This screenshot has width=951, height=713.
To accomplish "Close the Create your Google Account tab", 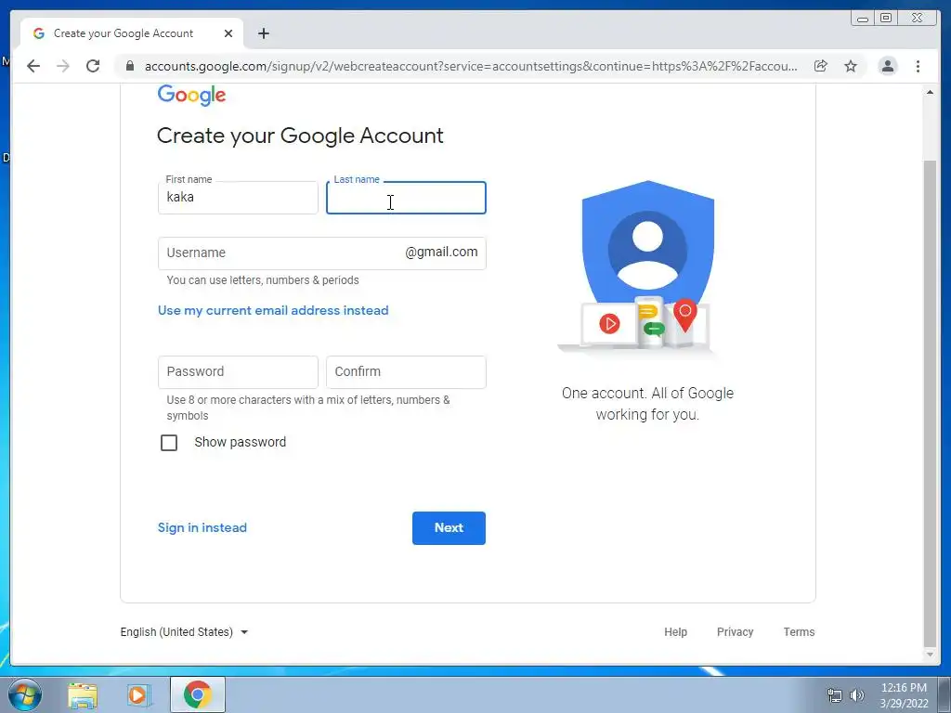I will (228, 33).
